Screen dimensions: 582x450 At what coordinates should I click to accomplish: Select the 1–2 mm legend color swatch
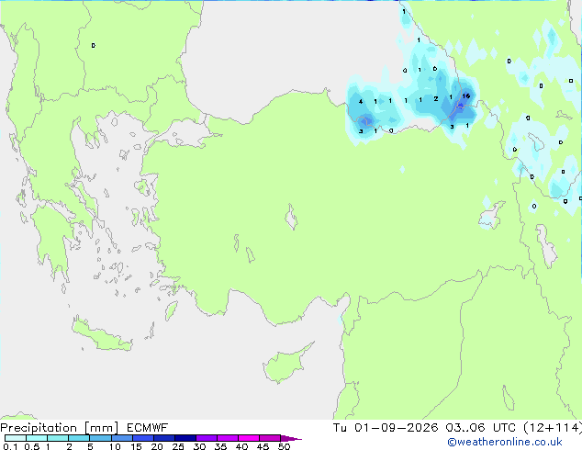coord(58,438)
